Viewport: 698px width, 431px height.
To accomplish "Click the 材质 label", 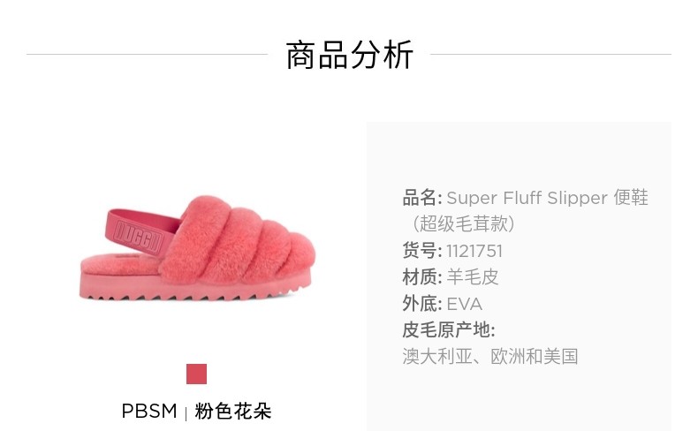I will pyautogui.click(x=422, y=277).
